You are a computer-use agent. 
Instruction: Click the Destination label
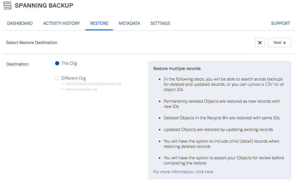click(x=17, y=64)
